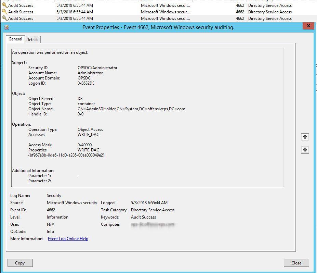Click the key icon on the second Audit Success row
317x273 pixels.
tap(4, 12)
